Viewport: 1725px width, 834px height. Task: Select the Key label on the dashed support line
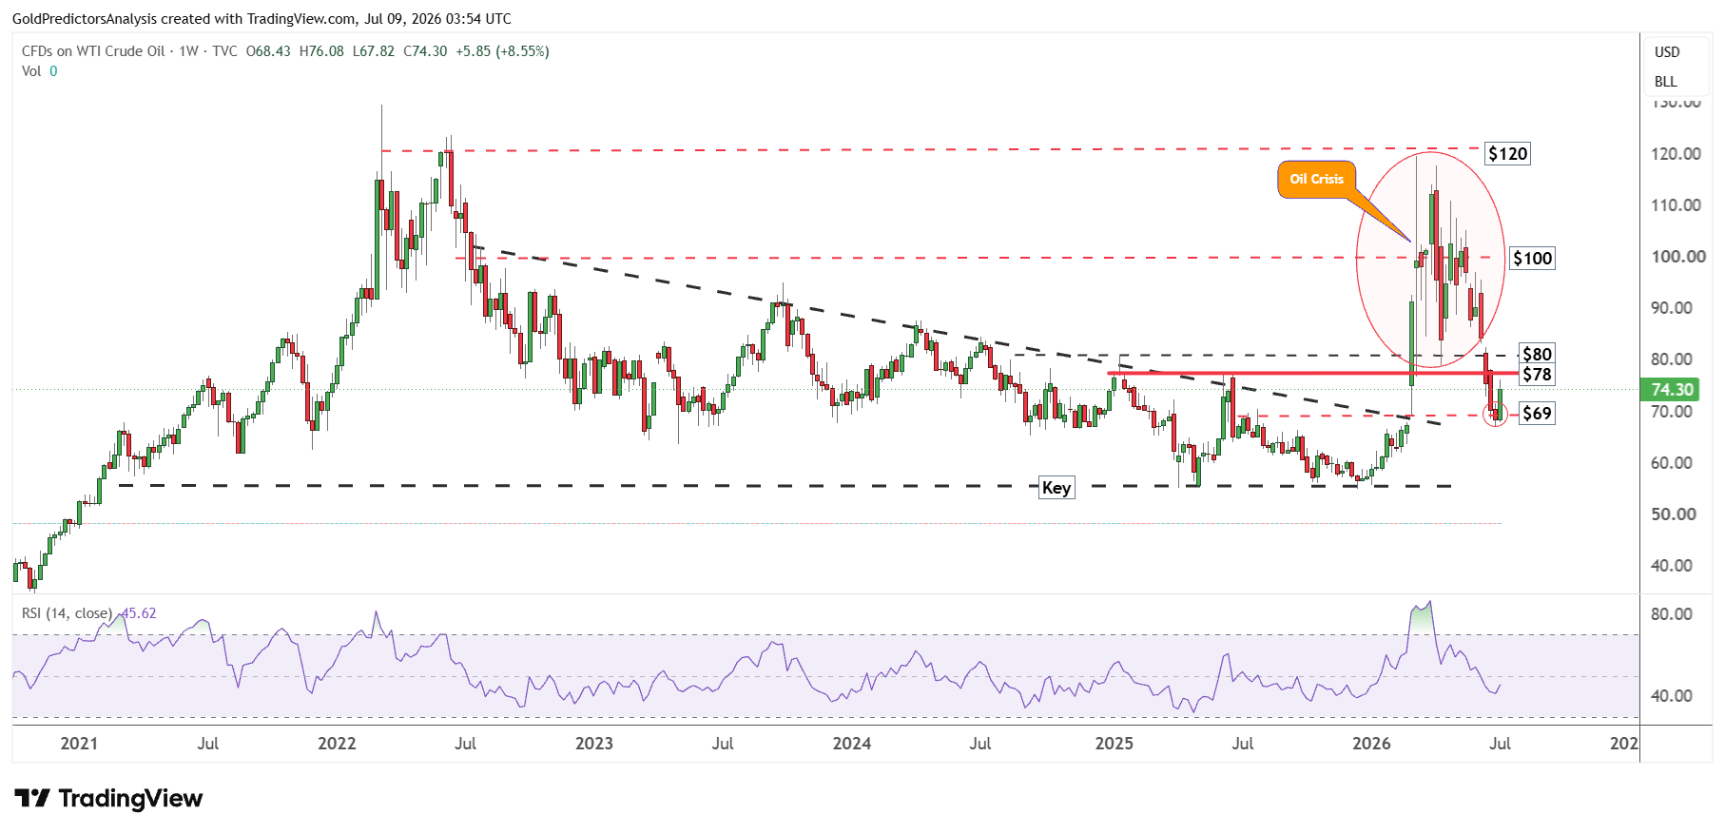point(1056,488)
